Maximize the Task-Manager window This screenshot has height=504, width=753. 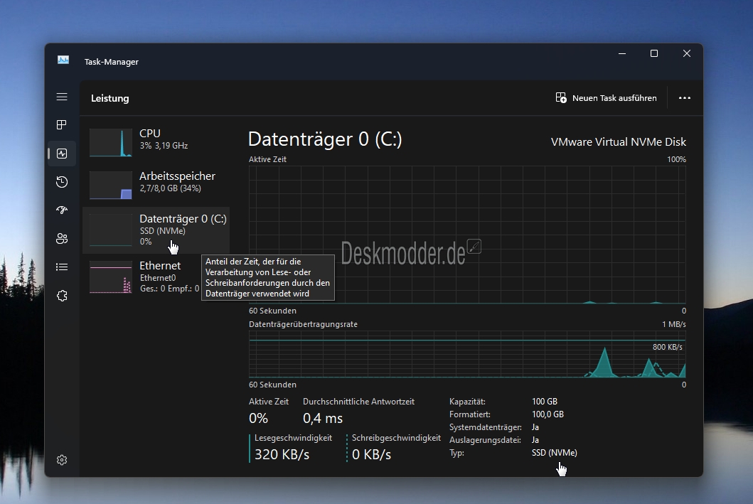[x=654, y=54]
